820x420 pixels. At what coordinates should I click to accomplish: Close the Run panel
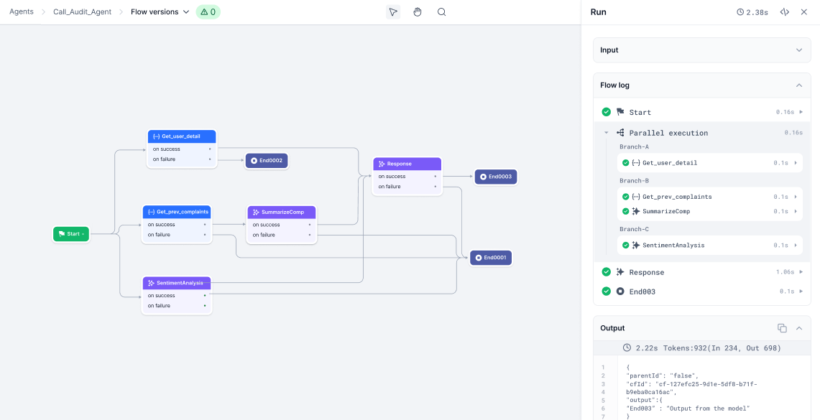tap(804, 12)
